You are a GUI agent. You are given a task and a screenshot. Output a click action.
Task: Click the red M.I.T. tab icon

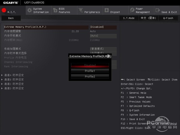coord(4,10)
